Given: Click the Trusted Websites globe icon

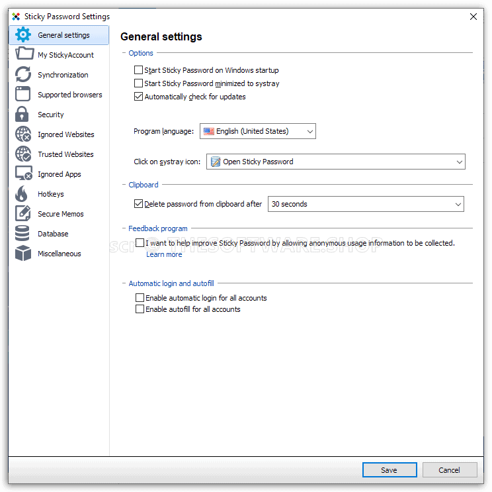Looking at the screenshot, I should pyautogui.click(x=23, y=154).
